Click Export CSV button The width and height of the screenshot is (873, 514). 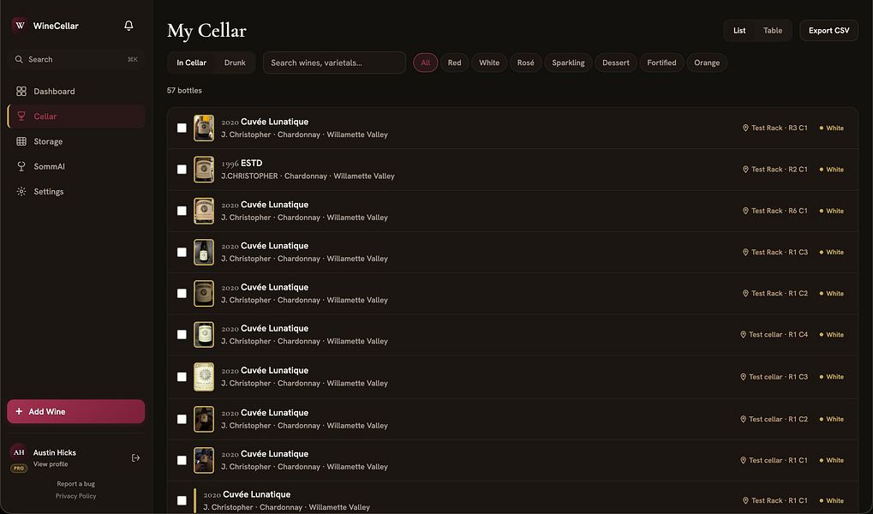pyautogui.click(x=828, y=31)
